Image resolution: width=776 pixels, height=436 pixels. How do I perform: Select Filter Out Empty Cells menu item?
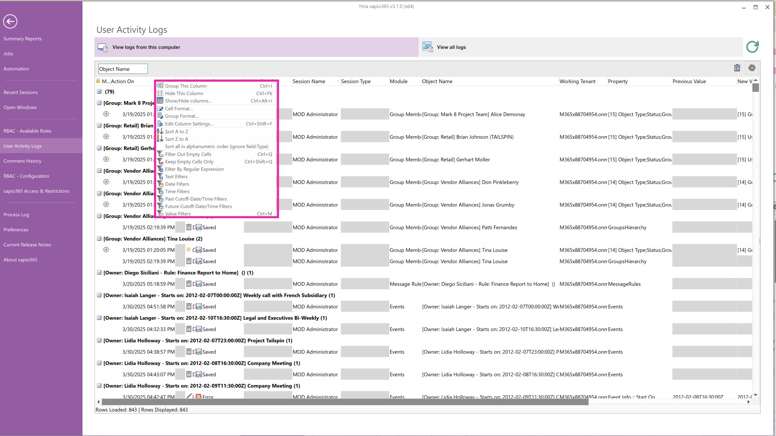[x=188, y=154]
